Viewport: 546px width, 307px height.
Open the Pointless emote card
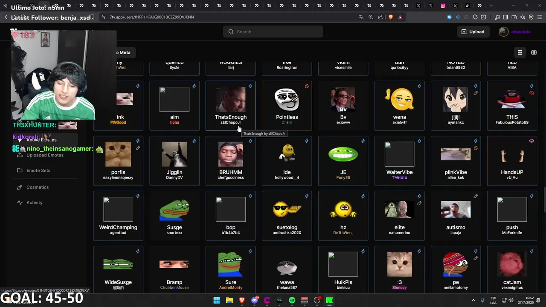[287, 106]
